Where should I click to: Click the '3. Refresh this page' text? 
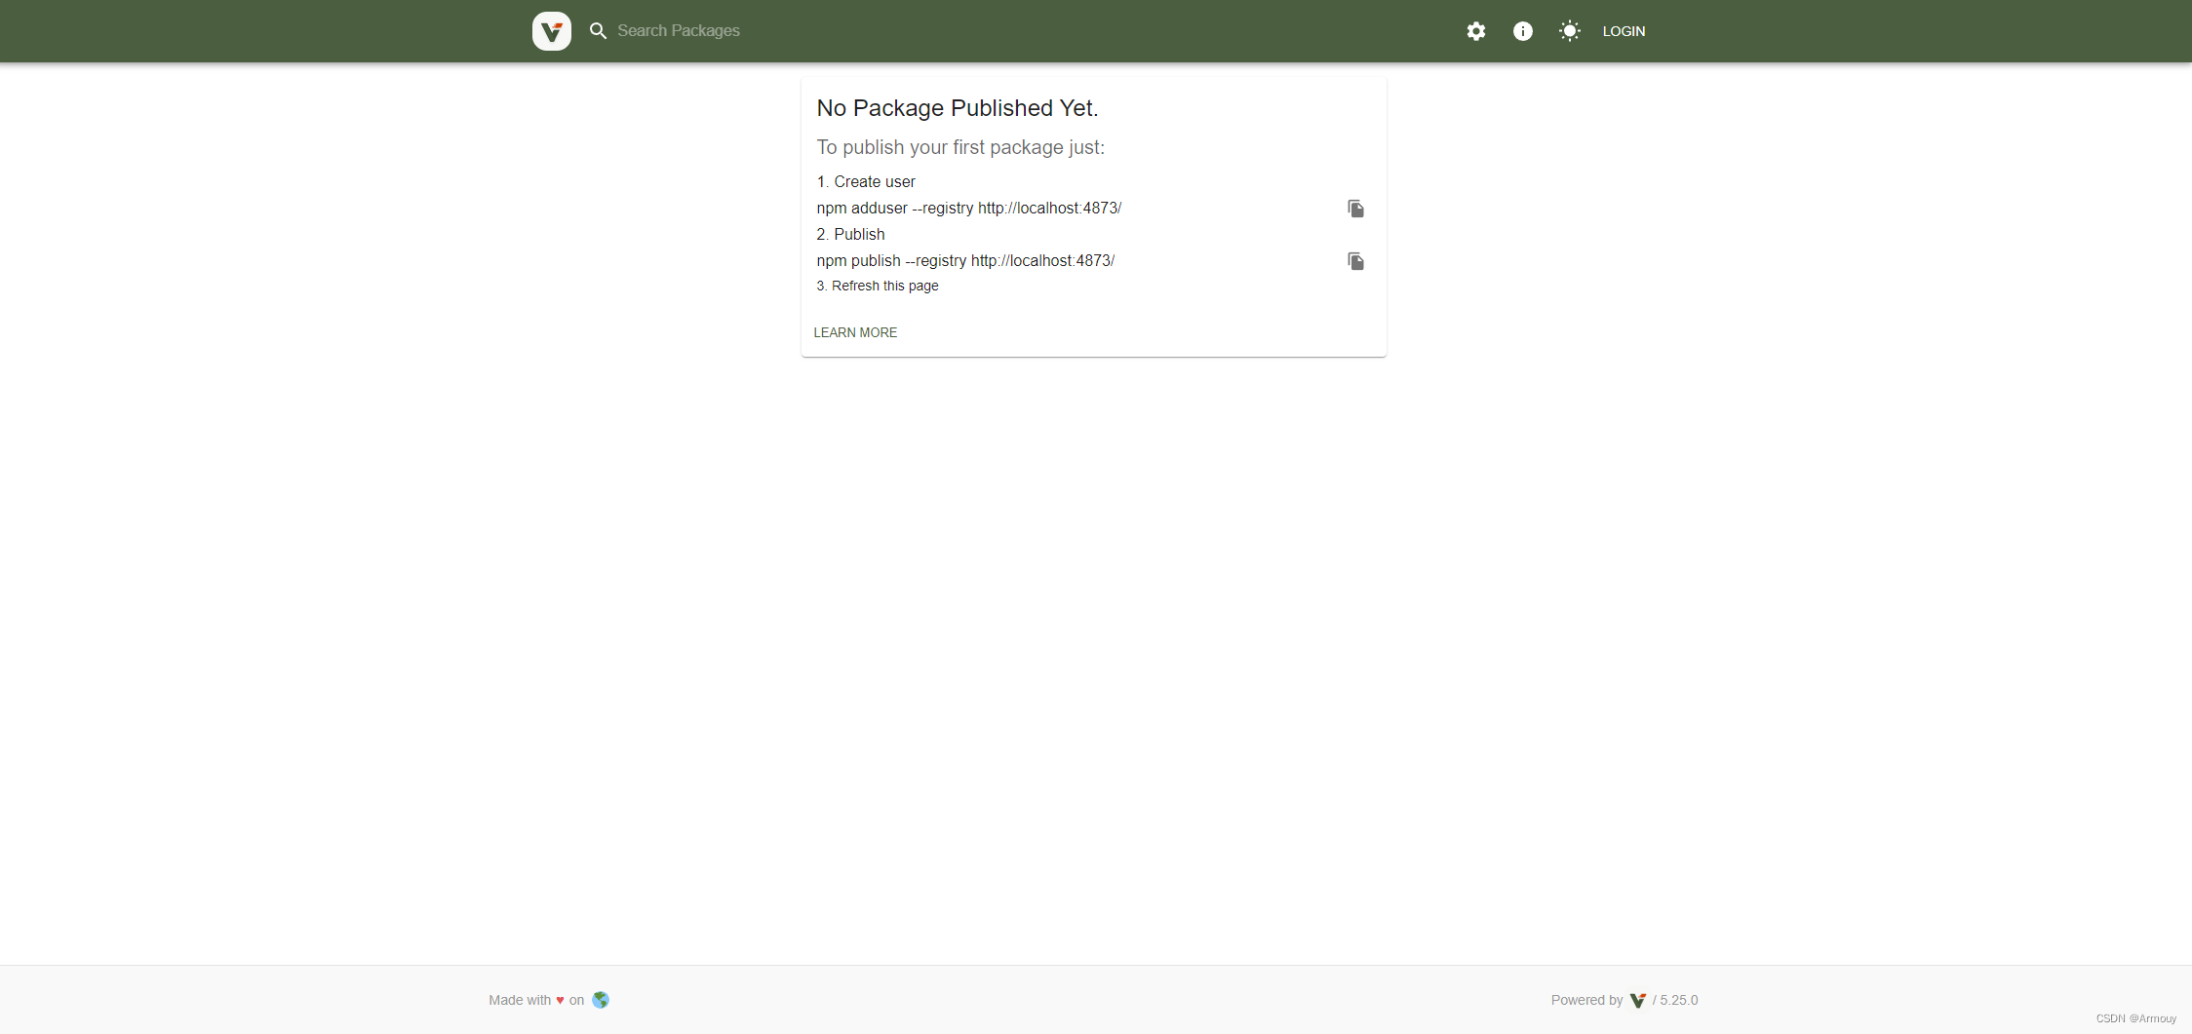pyautogui.click(x=878, y=286)
